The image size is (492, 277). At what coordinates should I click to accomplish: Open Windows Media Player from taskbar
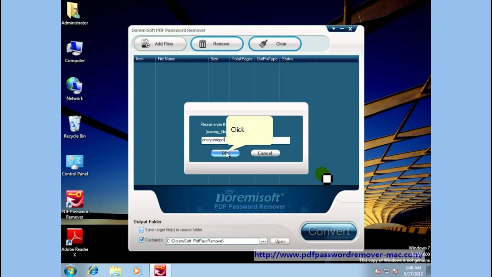pyautogui.click(x=137, y=271)
